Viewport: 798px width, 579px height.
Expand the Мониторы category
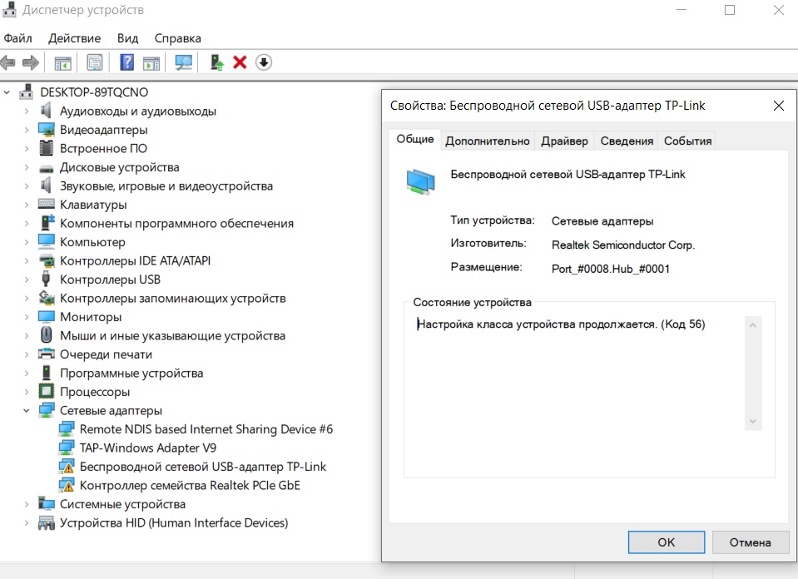pyautogui.click(x=27, y=316)
